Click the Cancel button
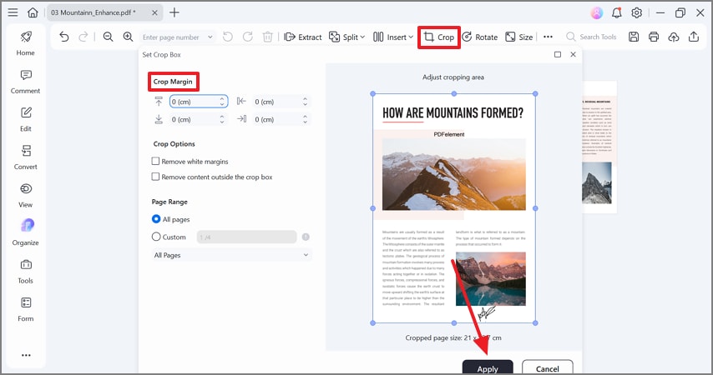The image size is (713, 375). [548, 368]
